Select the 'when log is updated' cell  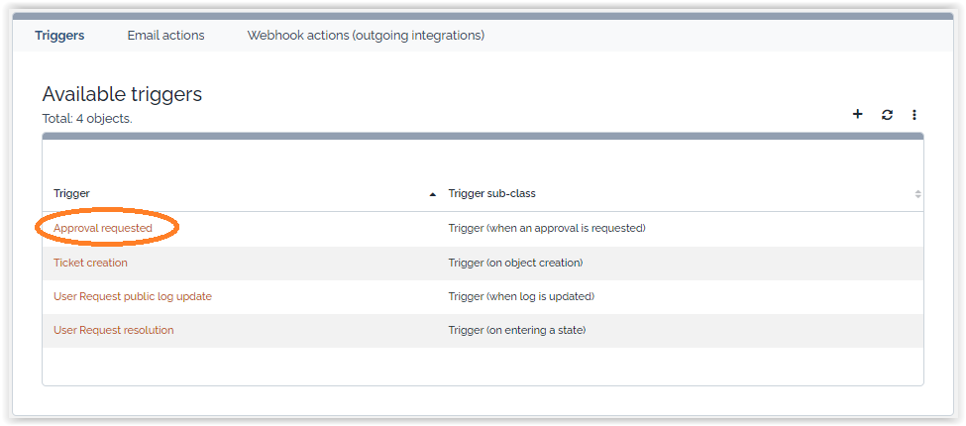(x=521, y=296)
